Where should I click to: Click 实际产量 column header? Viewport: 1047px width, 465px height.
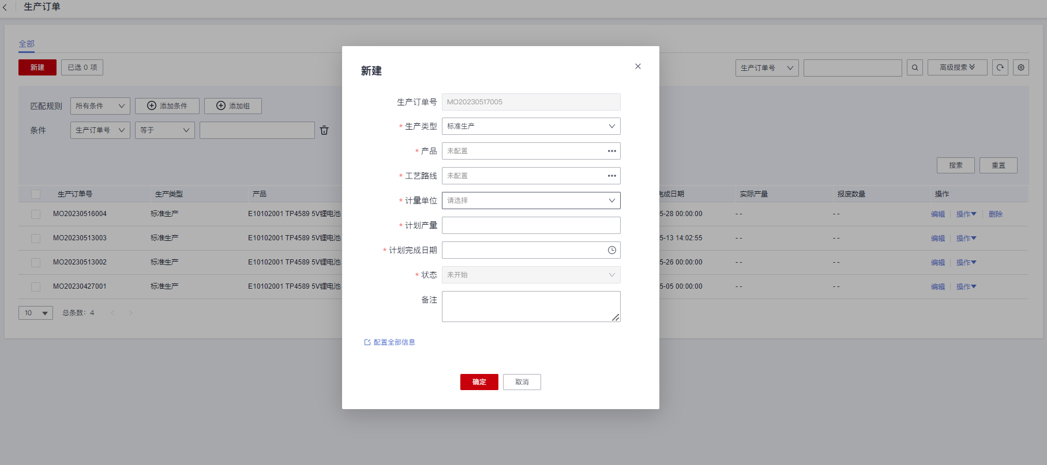[x=754, y=194]
